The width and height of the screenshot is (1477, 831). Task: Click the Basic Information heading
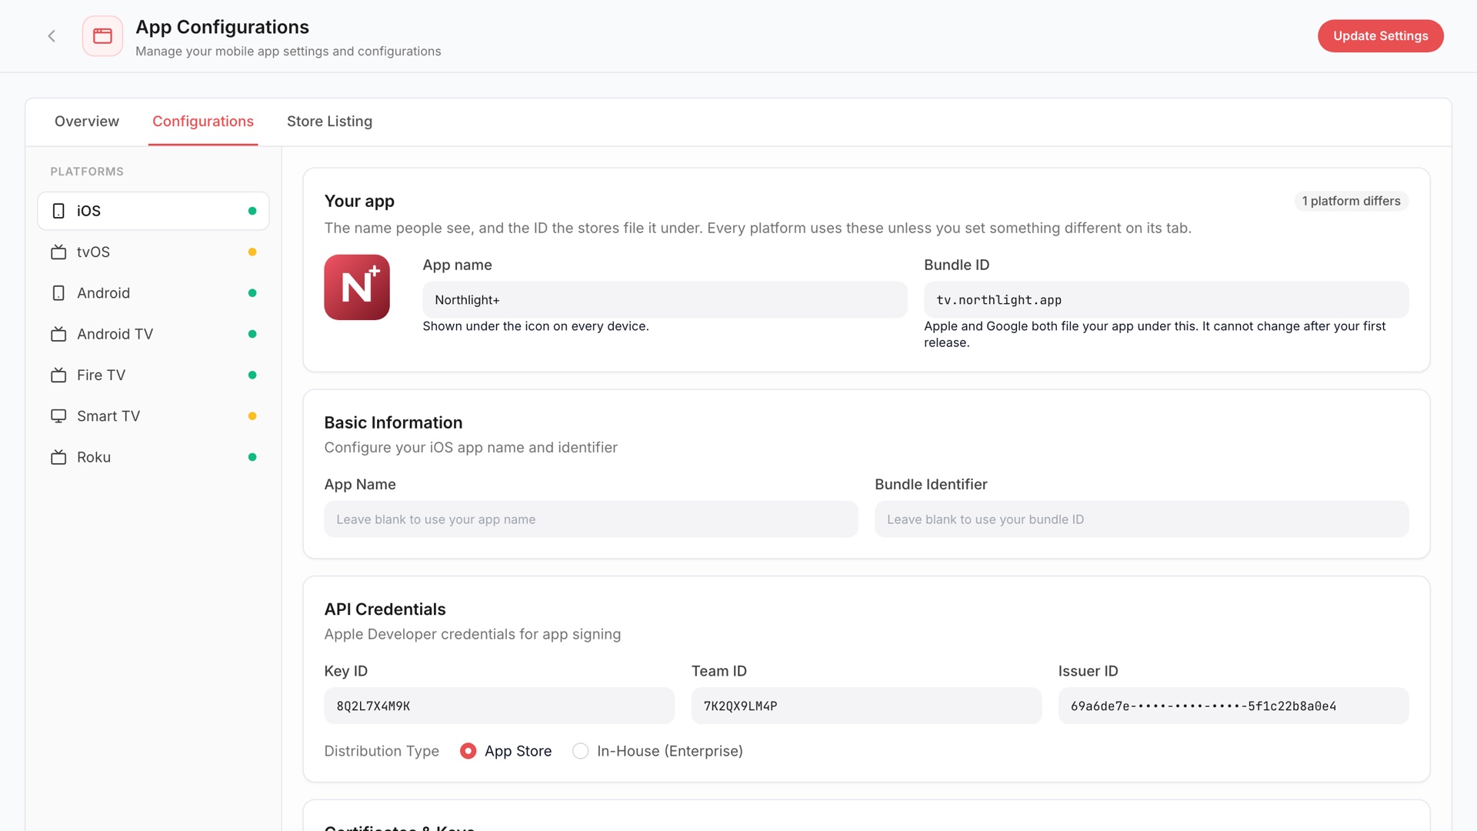pos(393,422)
